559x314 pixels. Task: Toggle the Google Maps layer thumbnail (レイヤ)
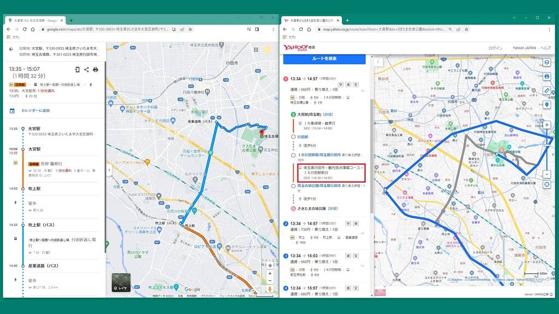121,282
